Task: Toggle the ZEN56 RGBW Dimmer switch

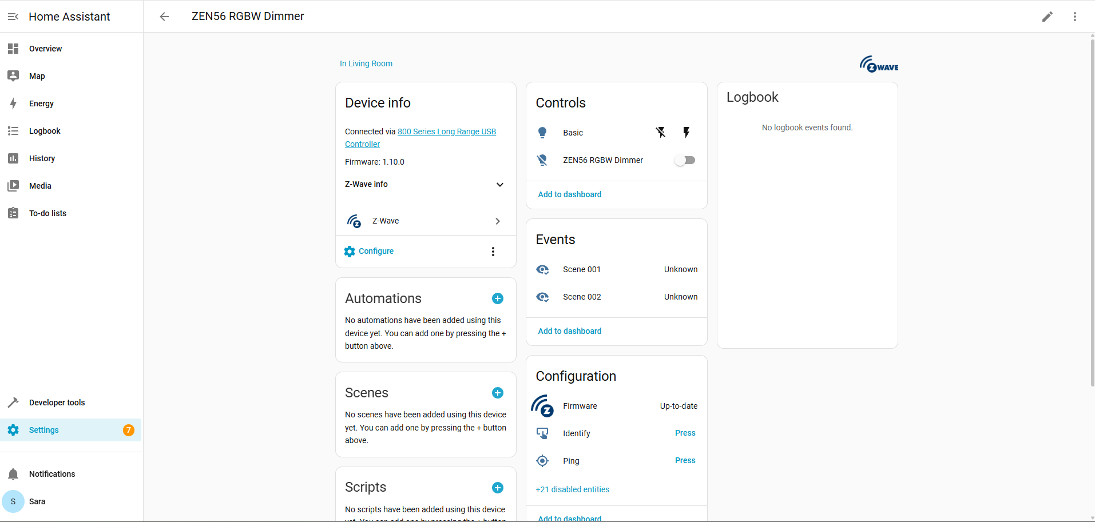Action: tap(684, 160)
